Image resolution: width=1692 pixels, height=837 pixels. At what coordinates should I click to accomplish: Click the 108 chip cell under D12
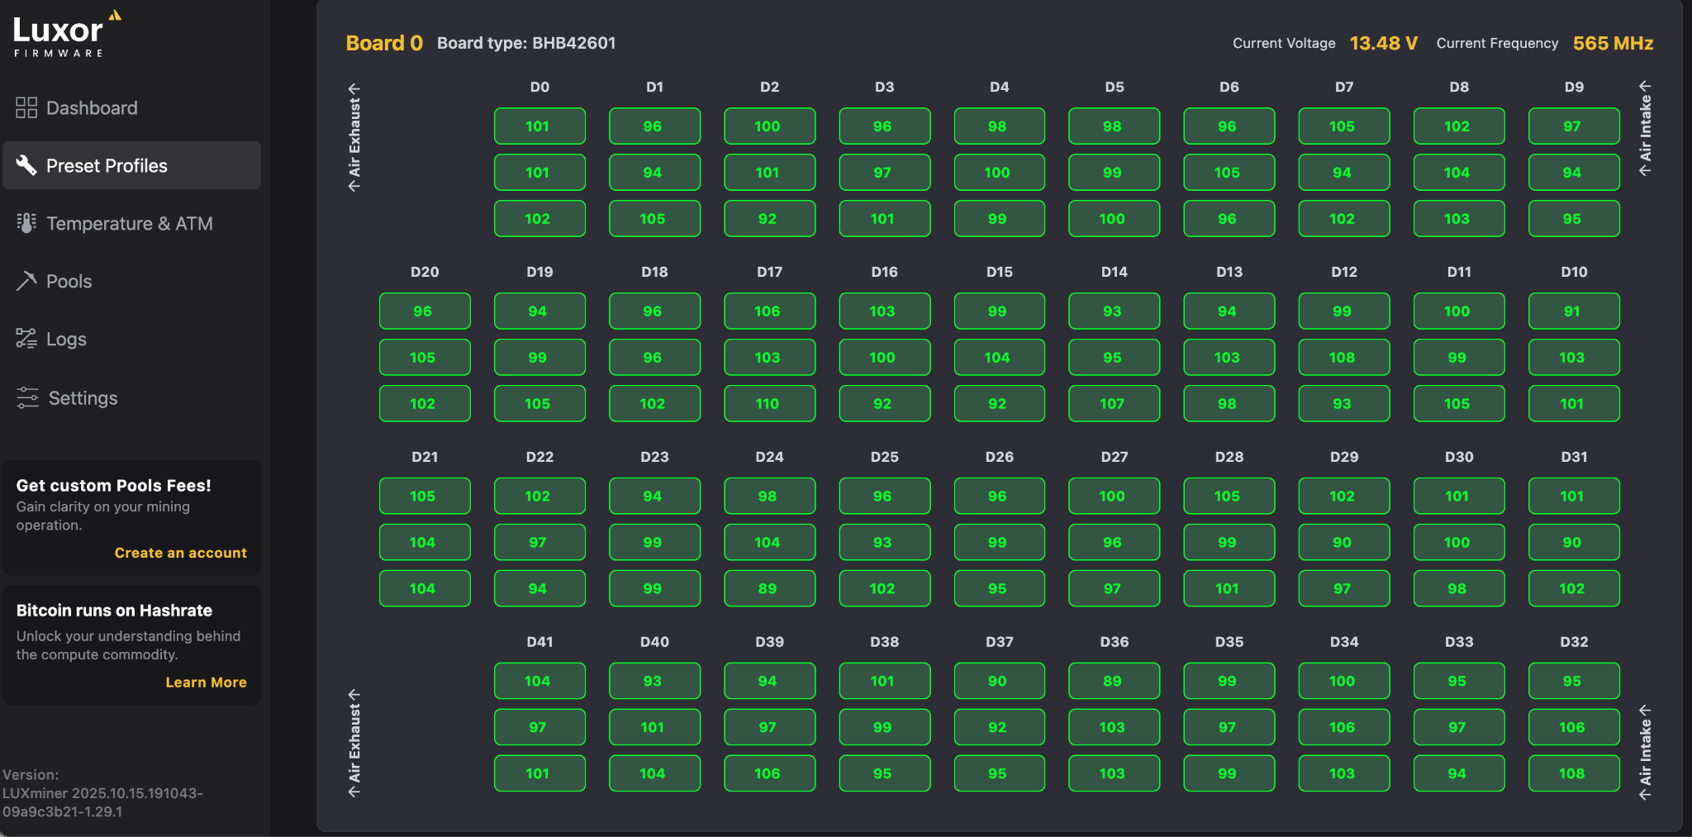[x=1343, y=358]
